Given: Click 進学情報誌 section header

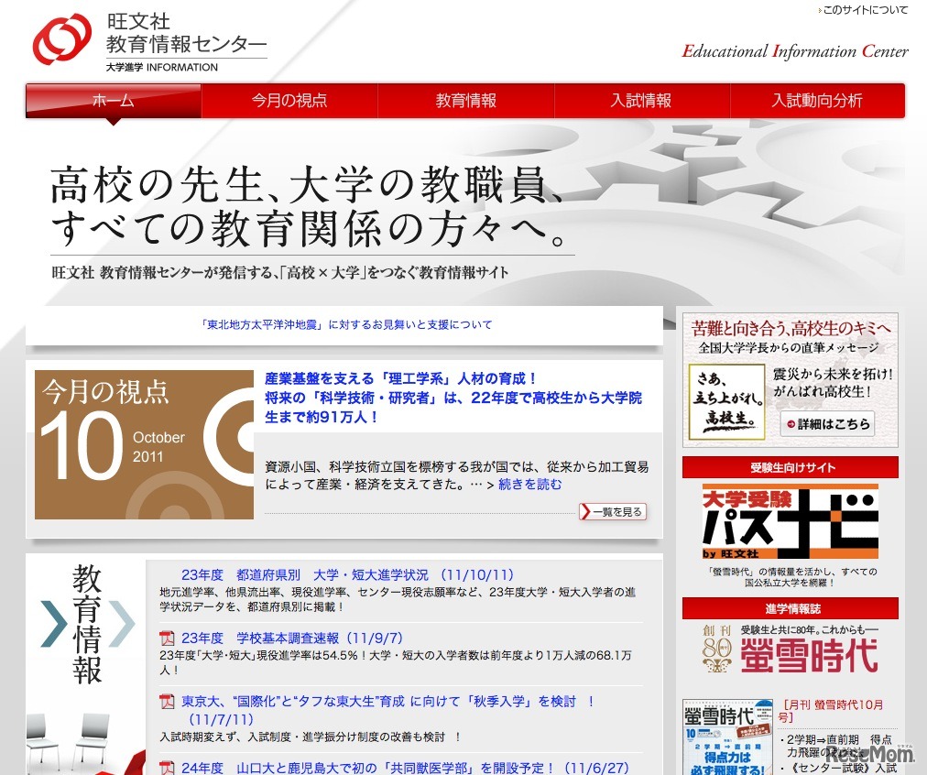Looking at the screenshot, I should tap(791, 608).
